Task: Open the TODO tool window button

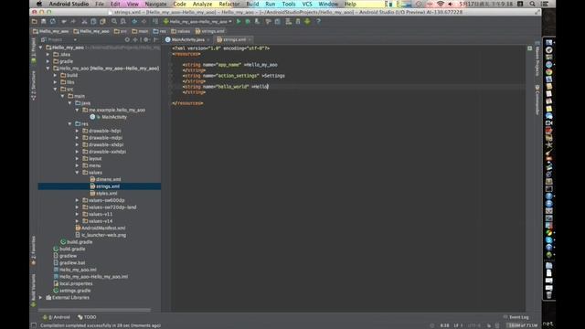Action: pyautogui.click(x=87, y=317)
